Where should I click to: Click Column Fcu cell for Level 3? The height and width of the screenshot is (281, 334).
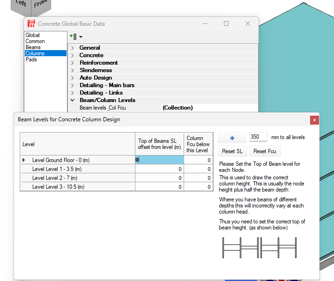198,187
